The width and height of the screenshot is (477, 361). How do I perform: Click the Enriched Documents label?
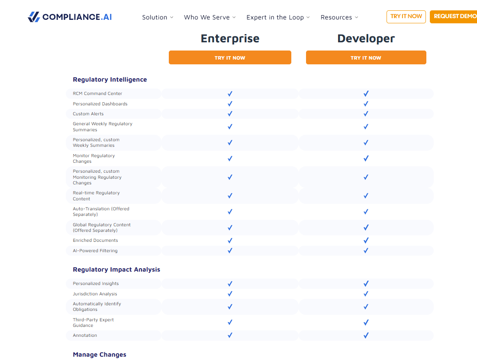[x=95, y=240]
